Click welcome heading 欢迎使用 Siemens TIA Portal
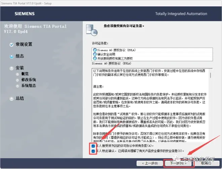Viewport: 222px width, 169px height. (x=35, y=29)
